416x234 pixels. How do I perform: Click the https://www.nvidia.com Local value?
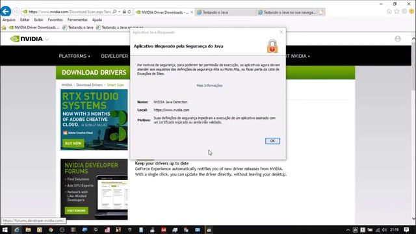click(172, 110)
